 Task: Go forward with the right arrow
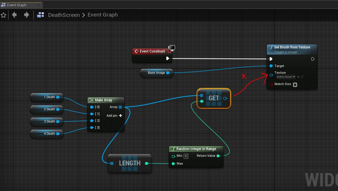26,15
